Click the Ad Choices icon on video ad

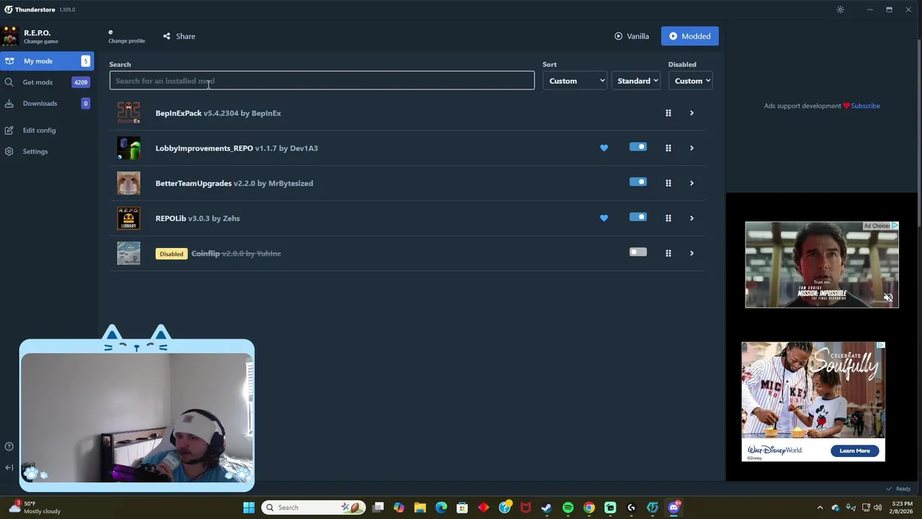[x=895, y=226]
